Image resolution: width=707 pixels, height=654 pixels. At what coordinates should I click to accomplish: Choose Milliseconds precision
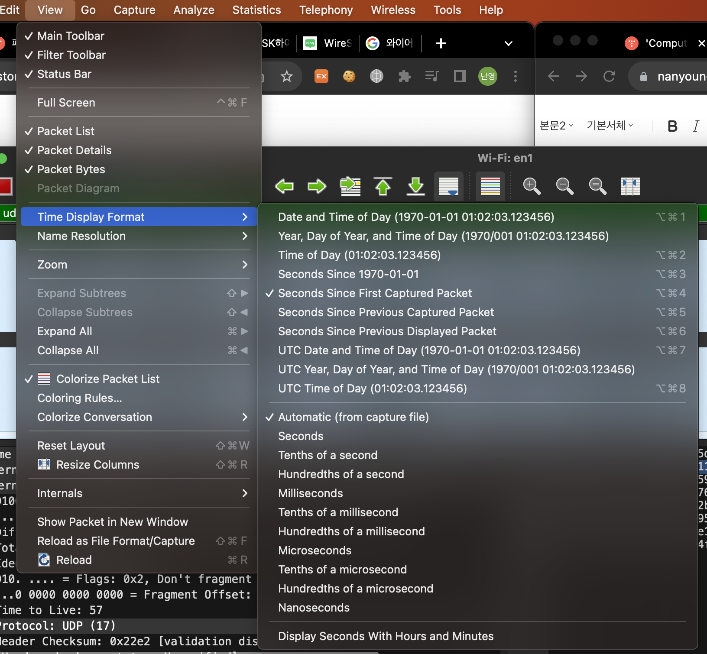477,493
